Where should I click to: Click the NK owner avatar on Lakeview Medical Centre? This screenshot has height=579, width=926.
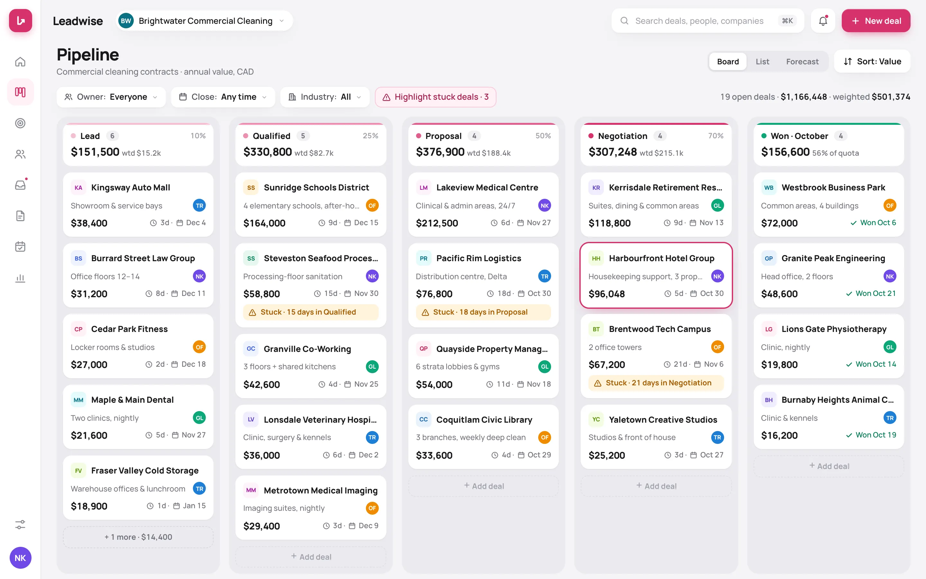point(544,206)
